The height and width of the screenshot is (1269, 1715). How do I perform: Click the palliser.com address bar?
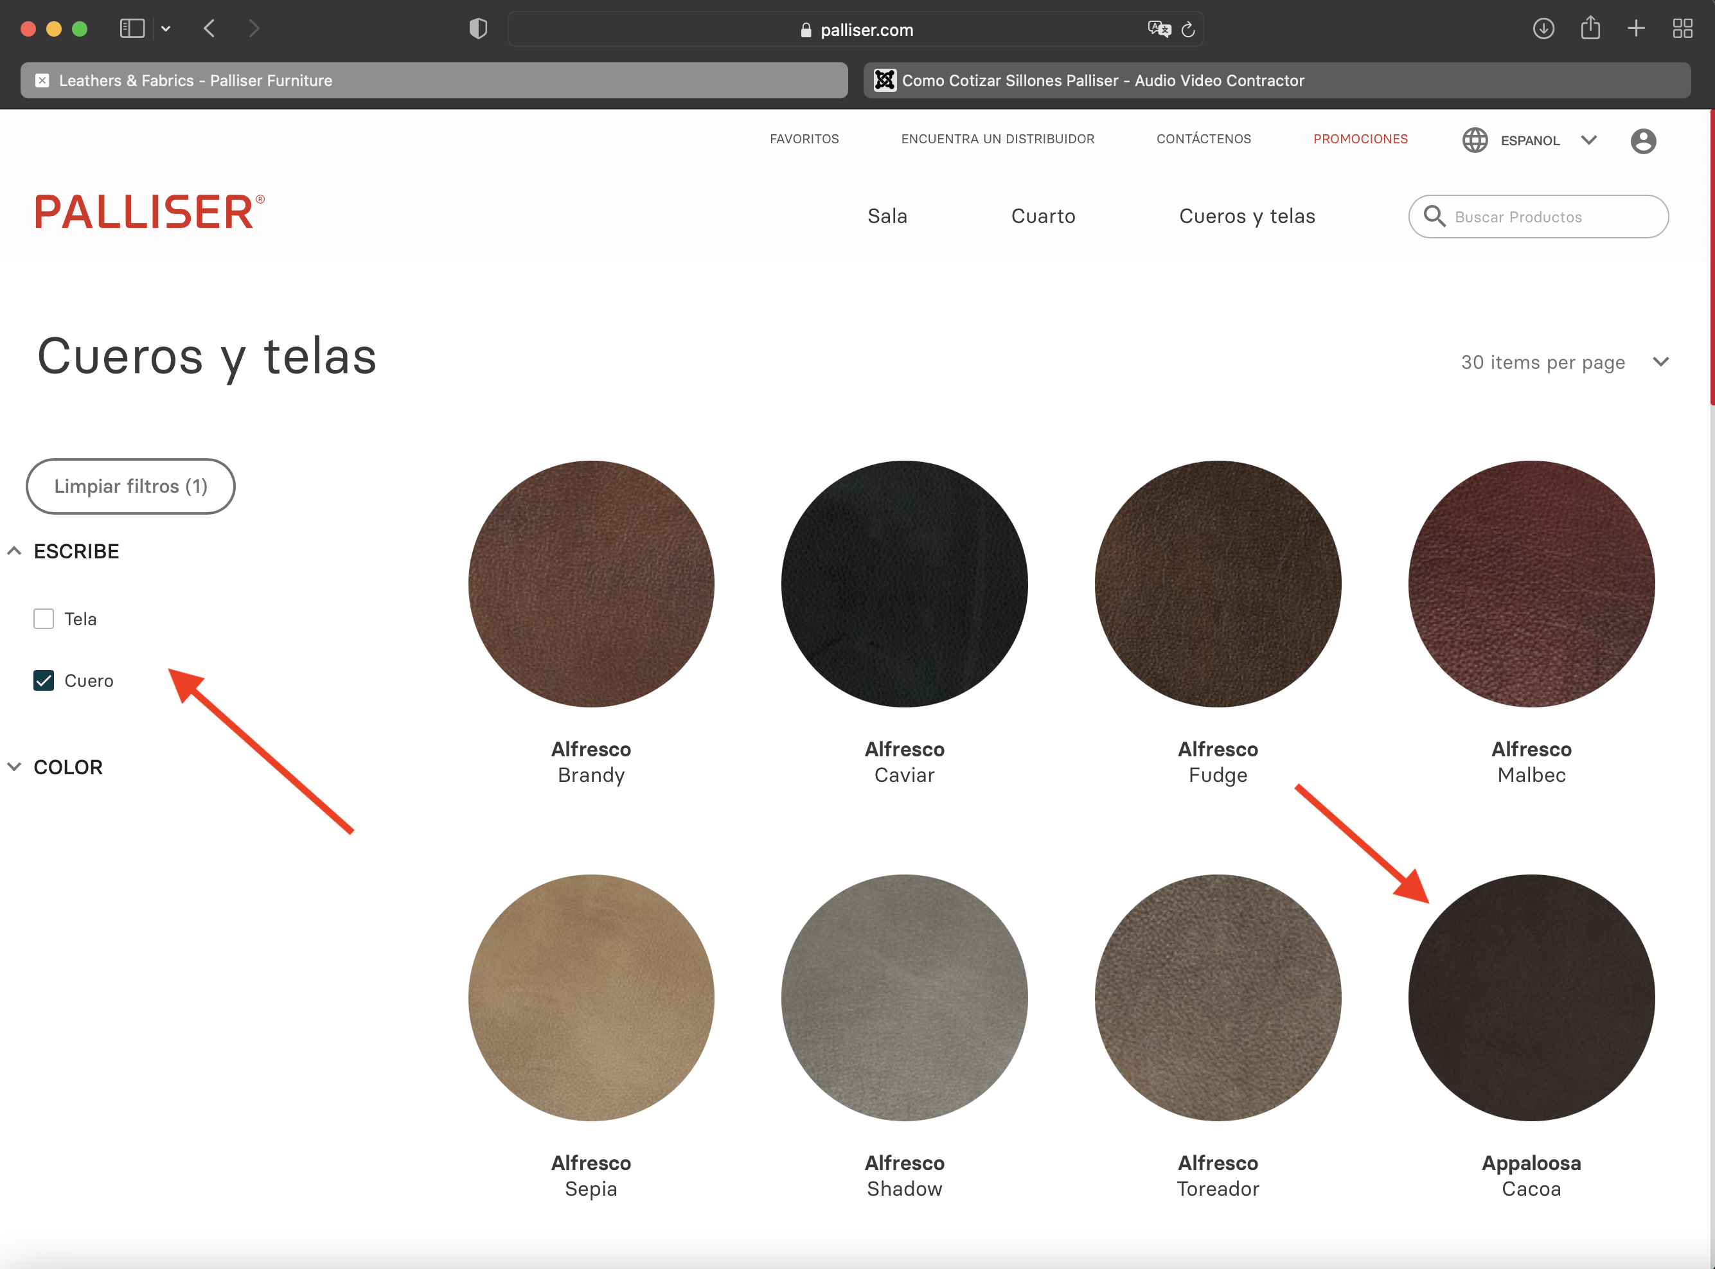(856, 29)
